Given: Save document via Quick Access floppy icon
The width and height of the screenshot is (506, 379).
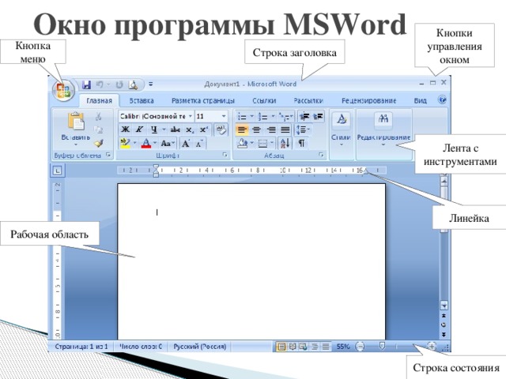Looking at the screenshot, I should pos(86,84).
